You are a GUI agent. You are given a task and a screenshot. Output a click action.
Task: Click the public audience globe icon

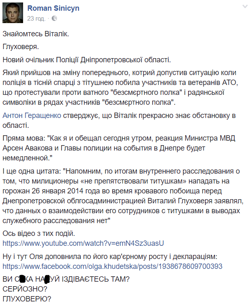point(54,18)
